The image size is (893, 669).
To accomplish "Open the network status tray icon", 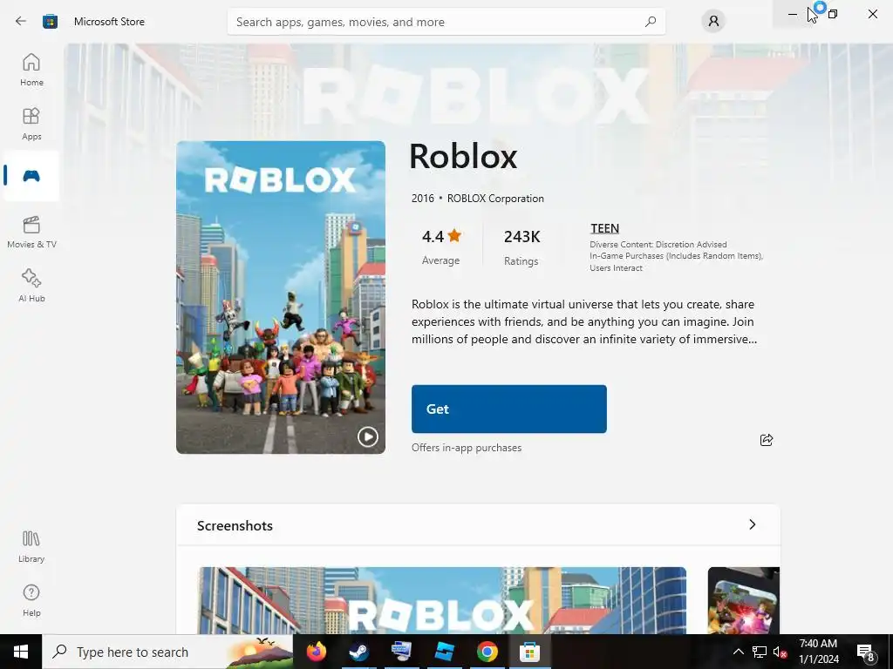I will pyautogui.click(x=760, y=652).
